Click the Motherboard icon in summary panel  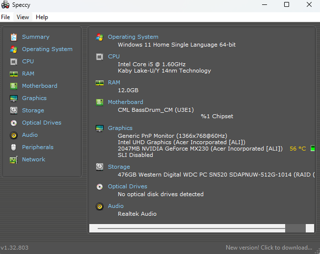tap(100, 102)
